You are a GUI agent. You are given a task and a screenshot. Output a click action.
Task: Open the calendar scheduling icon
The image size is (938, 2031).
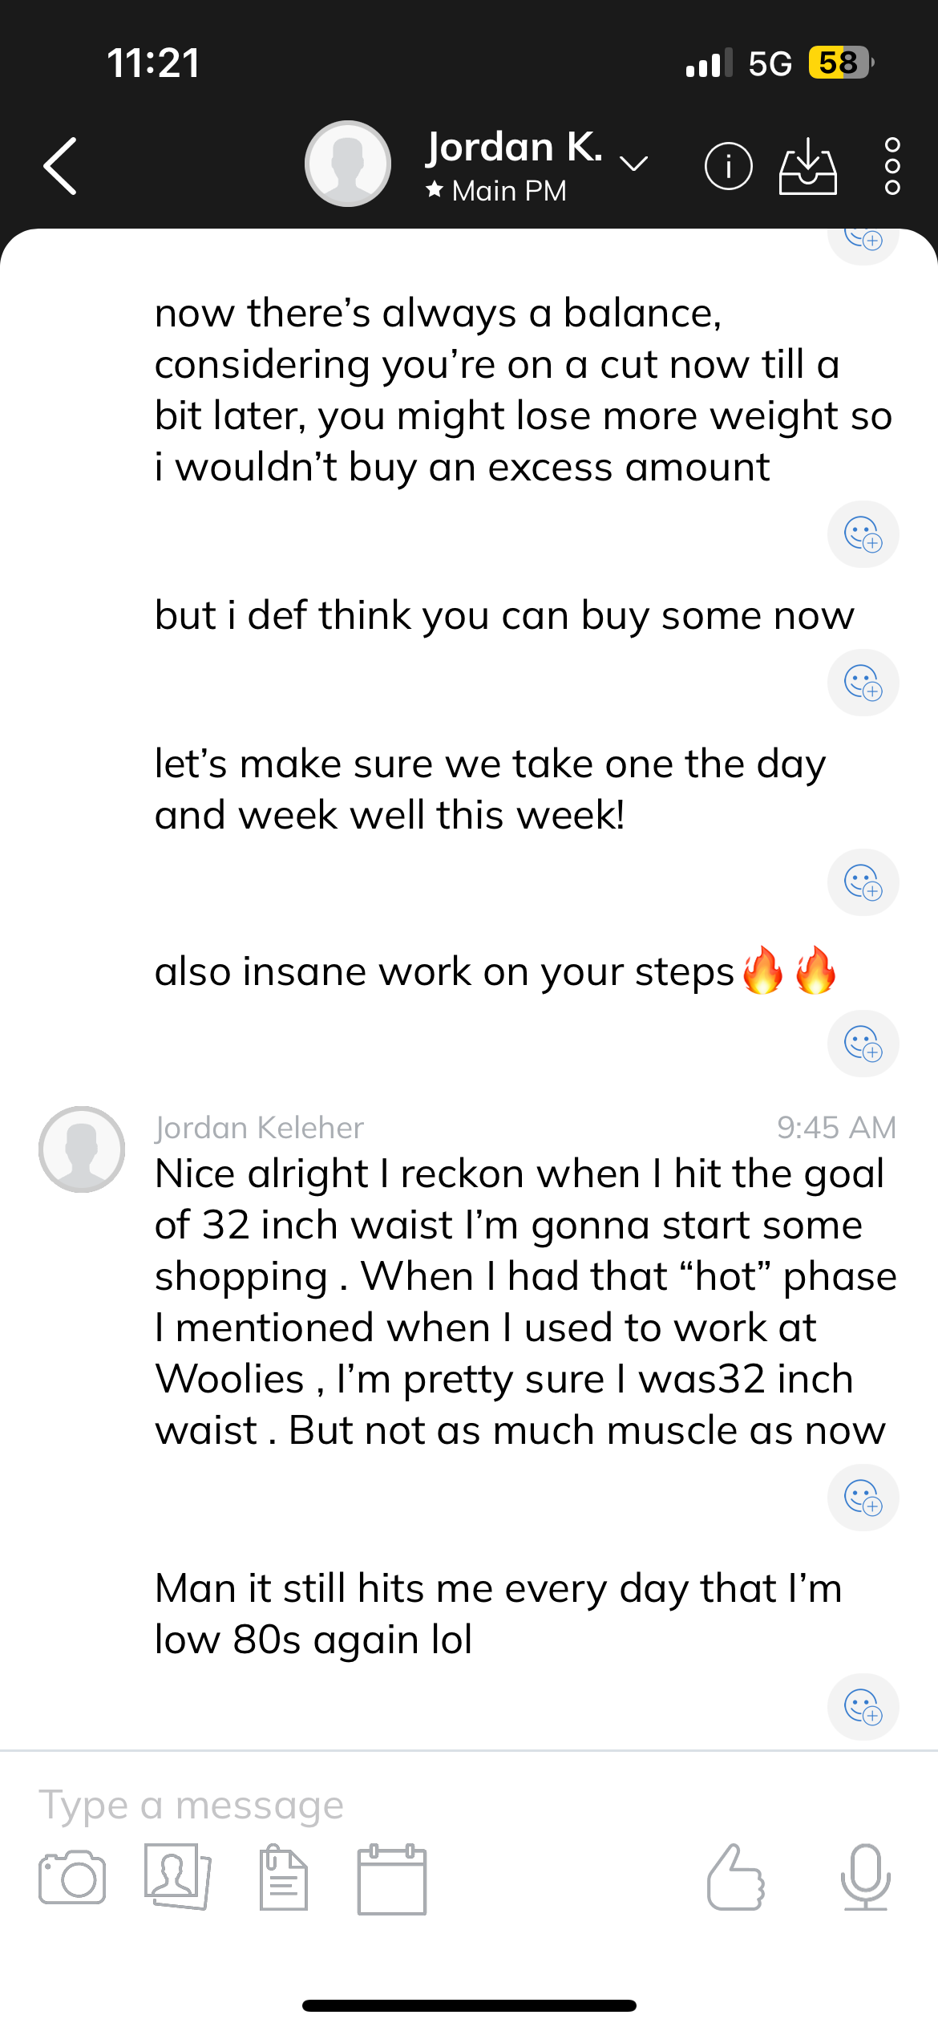[391, 1879]
